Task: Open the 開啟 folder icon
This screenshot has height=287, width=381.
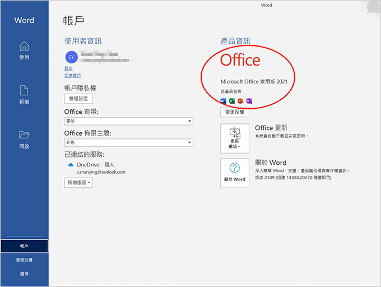Action: tap(24, 135)
